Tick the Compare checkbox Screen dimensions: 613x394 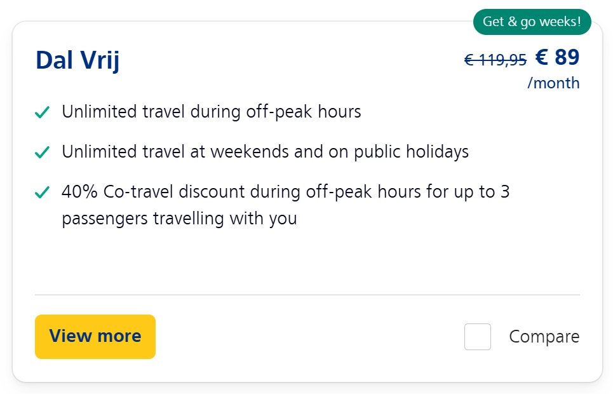[477, 337]
